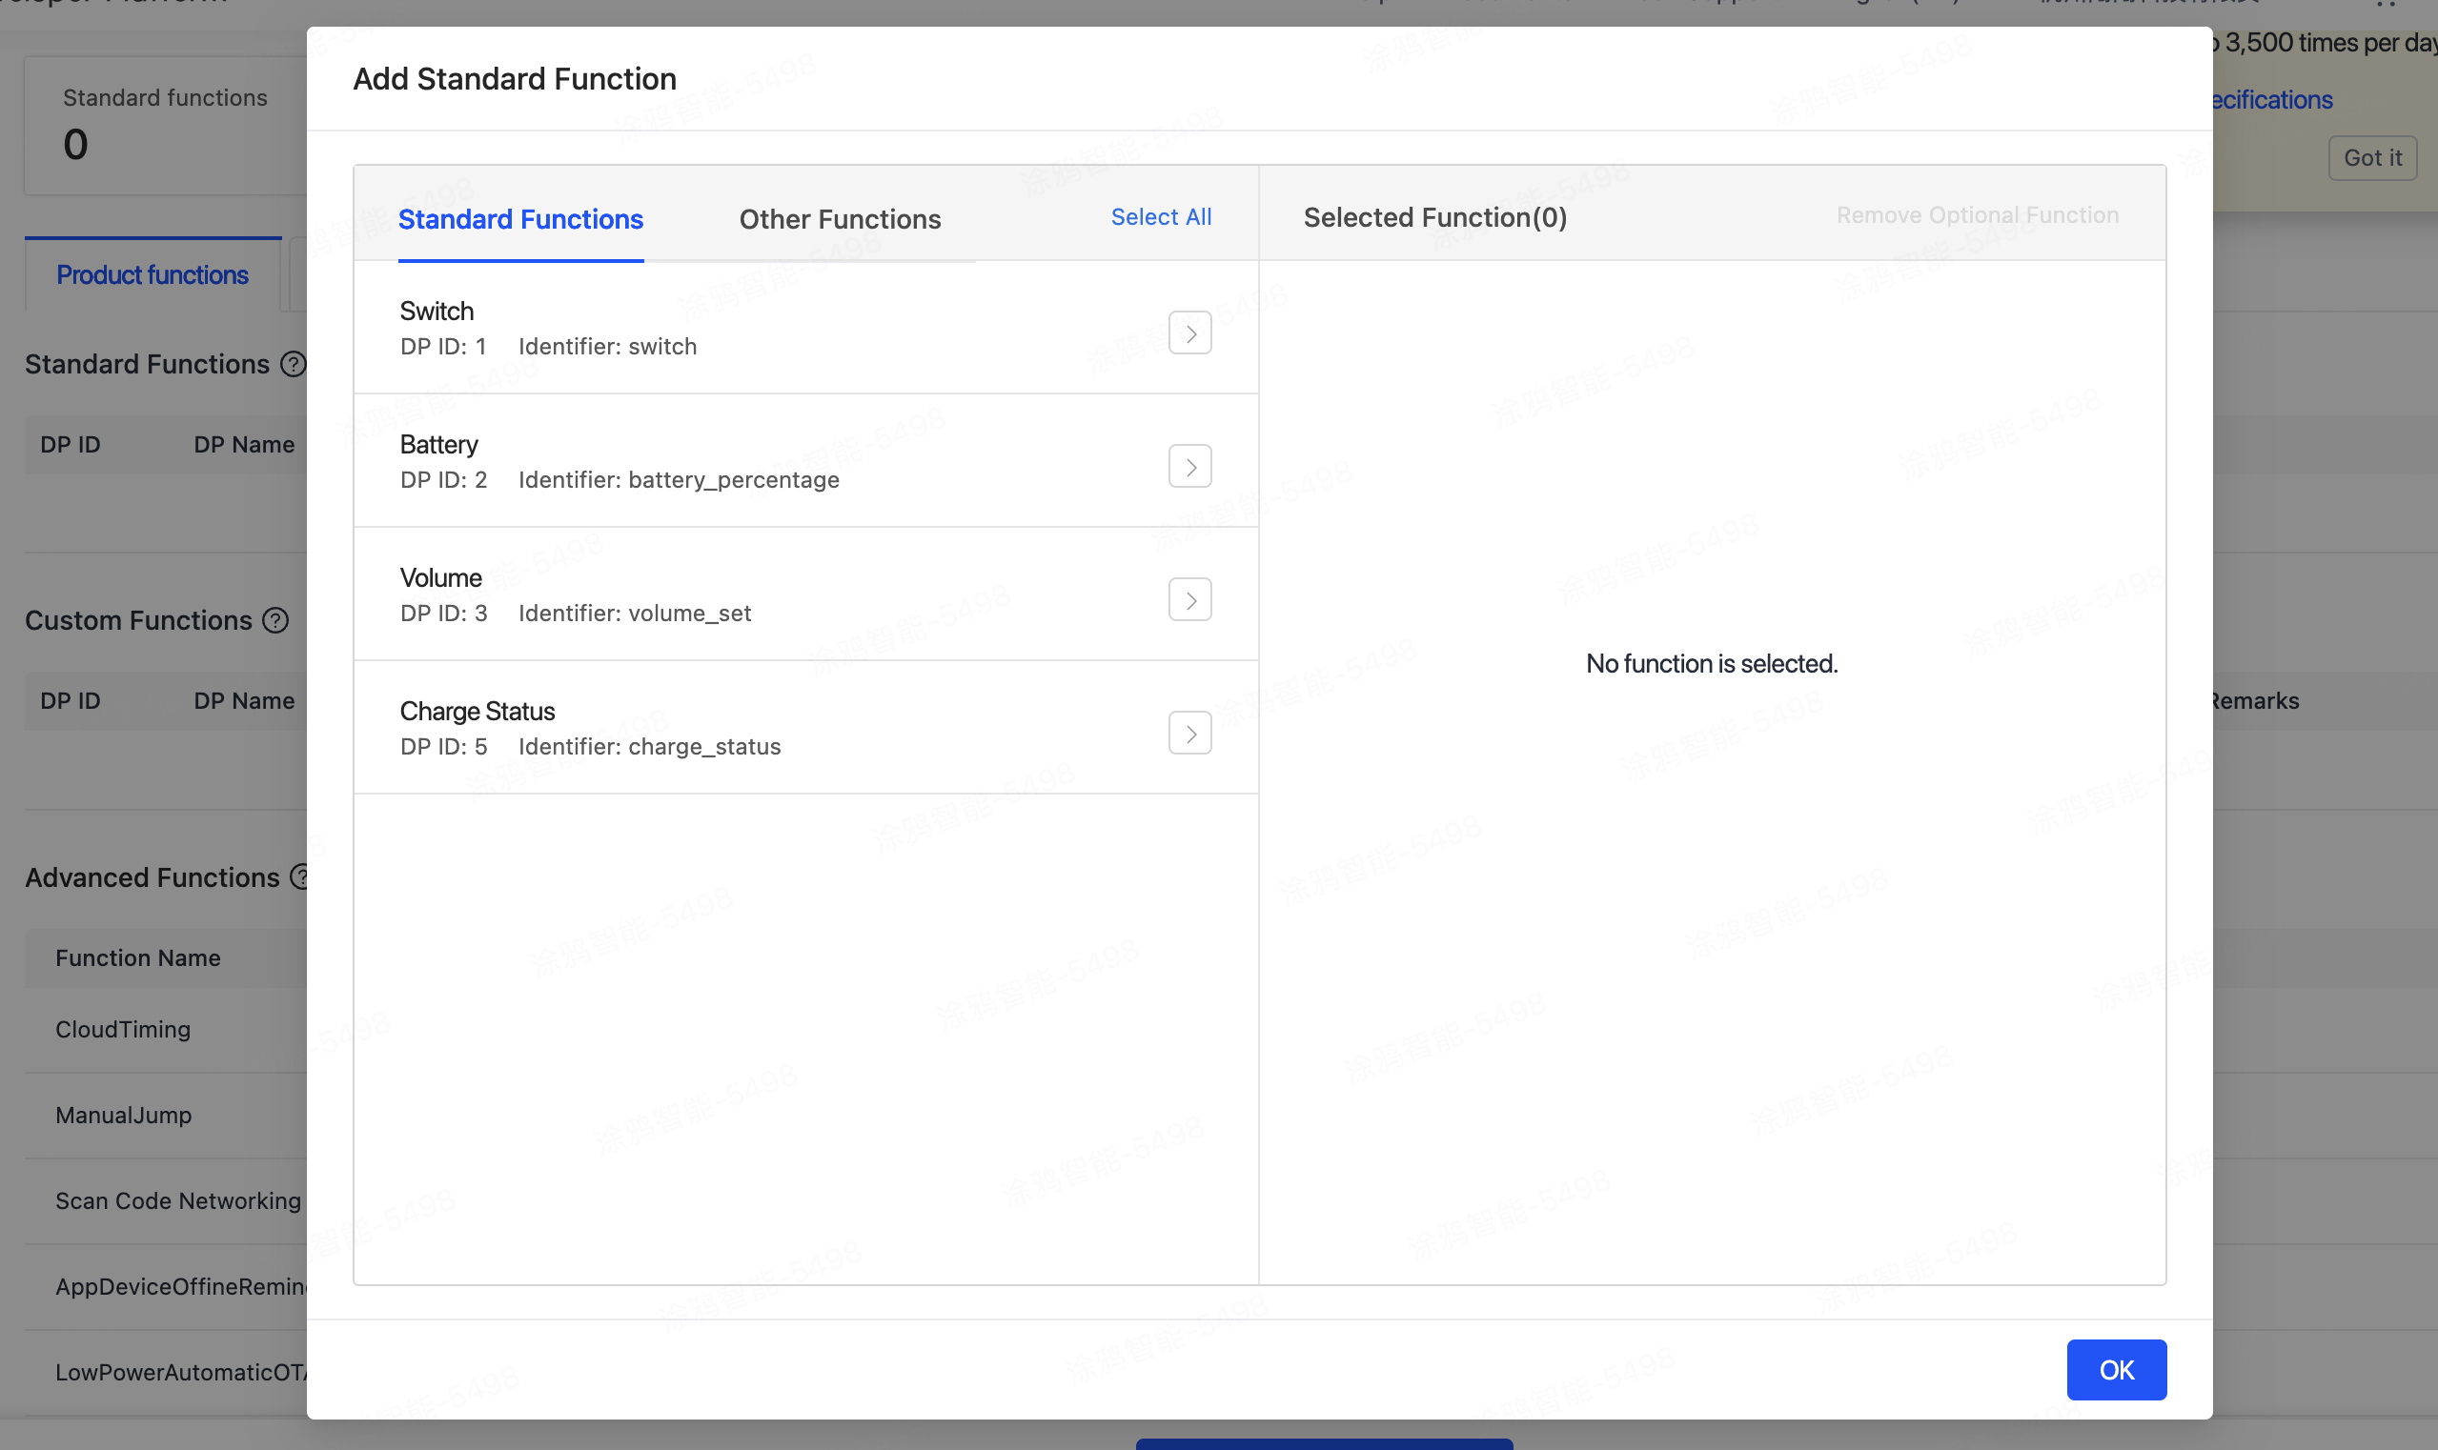Dismiss notice with Got it button

click(2371, 158)
